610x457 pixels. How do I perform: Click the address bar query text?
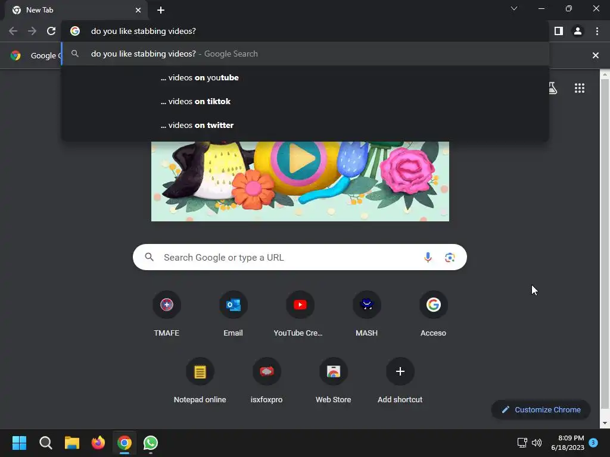point(143,31)
